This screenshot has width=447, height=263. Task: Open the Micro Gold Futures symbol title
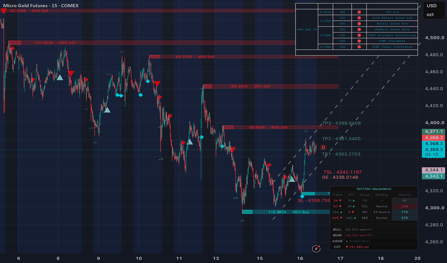click(x=41, y=5)
